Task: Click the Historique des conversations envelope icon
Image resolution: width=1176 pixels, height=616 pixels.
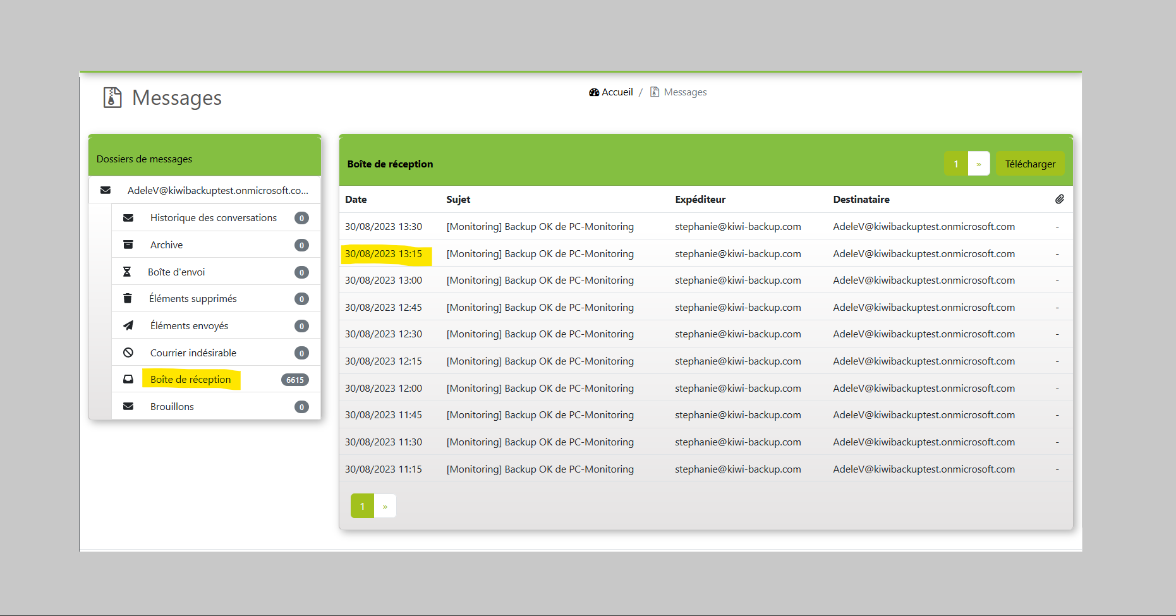Action: tap(128, 218)
